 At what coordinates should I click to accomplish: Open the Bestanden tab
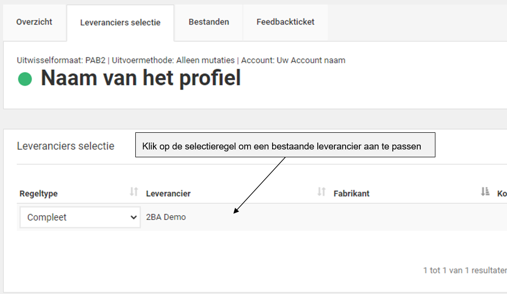[208, 22]
